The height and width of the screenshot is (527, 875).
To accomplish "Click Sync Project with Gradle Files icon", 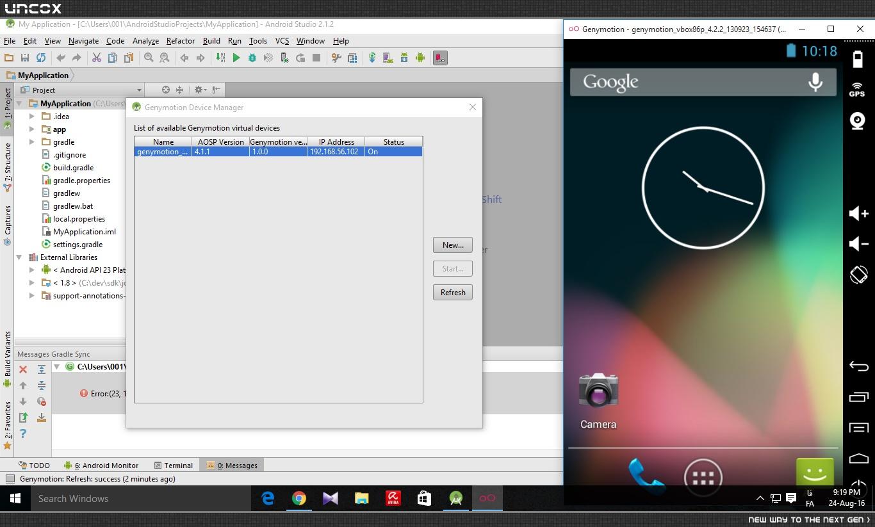I will (372, 58).
